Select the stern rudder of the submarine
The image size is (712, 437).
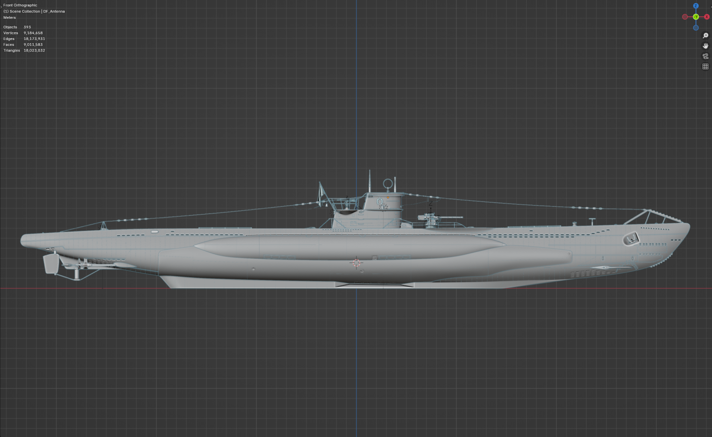51,263
